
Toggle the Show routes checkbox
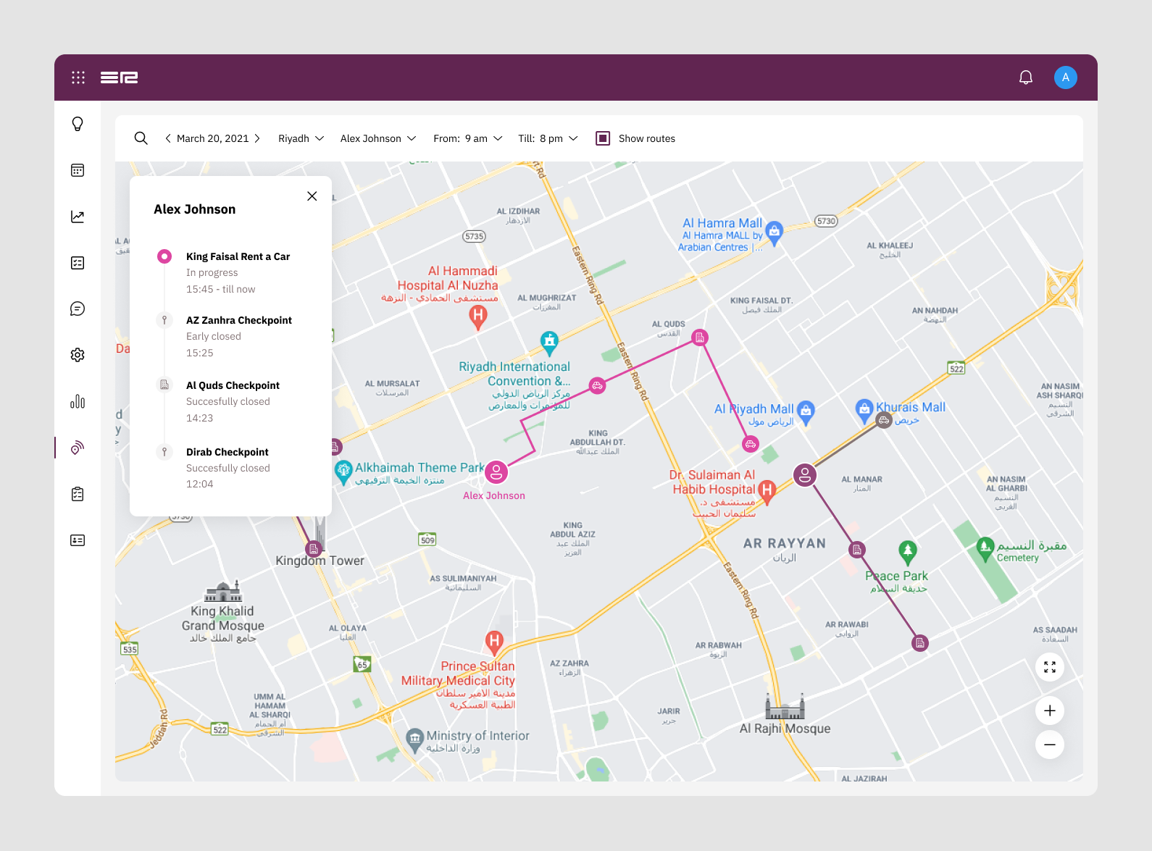tap(603, 138)
